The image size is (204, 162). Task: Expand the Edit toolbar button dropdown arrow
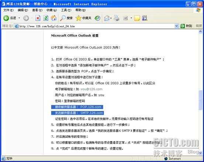coord(131,18)
